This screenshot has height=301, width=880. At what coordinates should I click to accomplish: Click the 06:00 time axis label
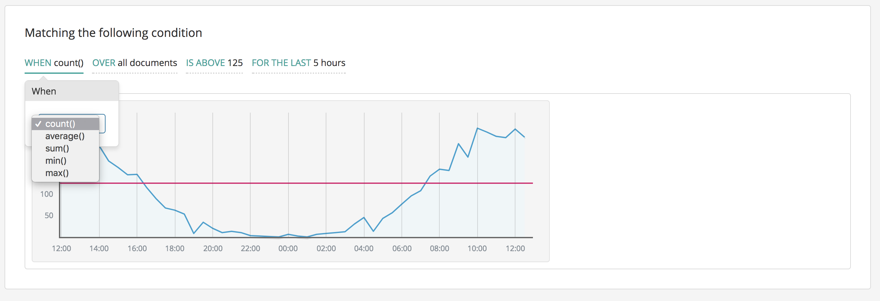point(402,248)
